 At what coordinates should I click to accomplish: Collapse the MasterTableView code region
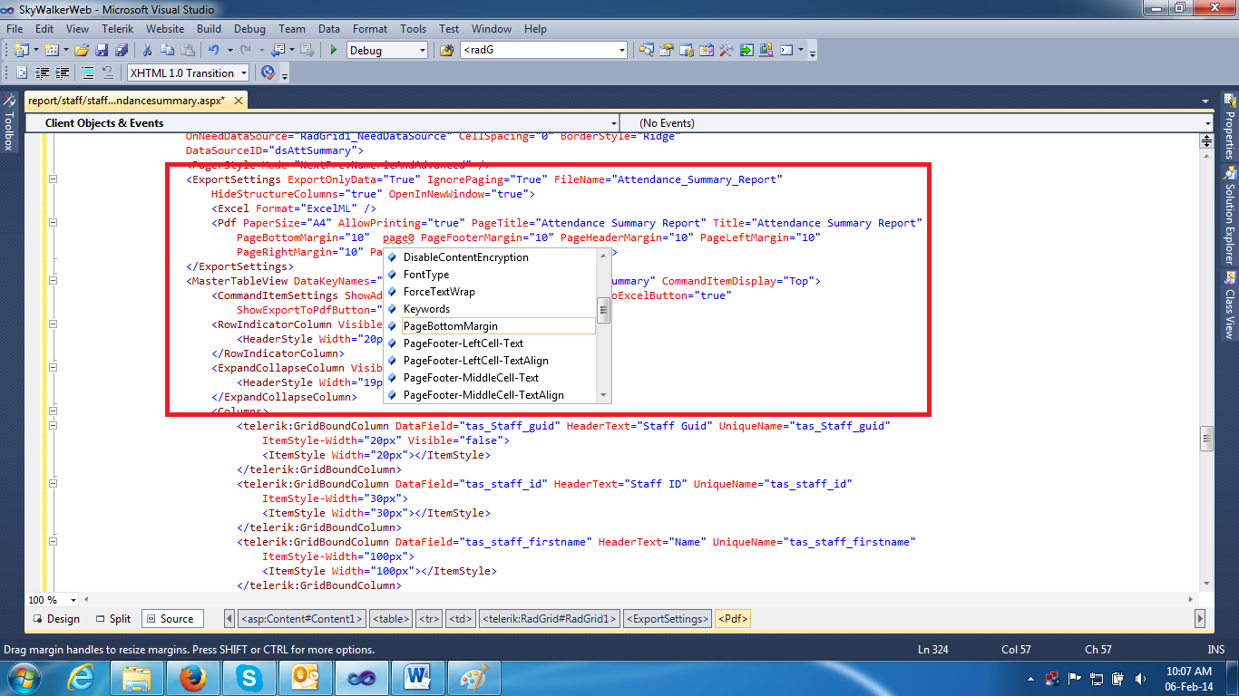[53, 281]
